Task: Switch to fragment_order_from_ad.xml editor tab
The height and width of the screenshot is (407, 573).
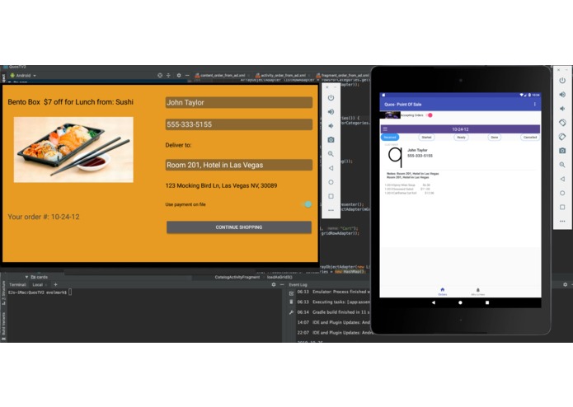Action: 343,75
